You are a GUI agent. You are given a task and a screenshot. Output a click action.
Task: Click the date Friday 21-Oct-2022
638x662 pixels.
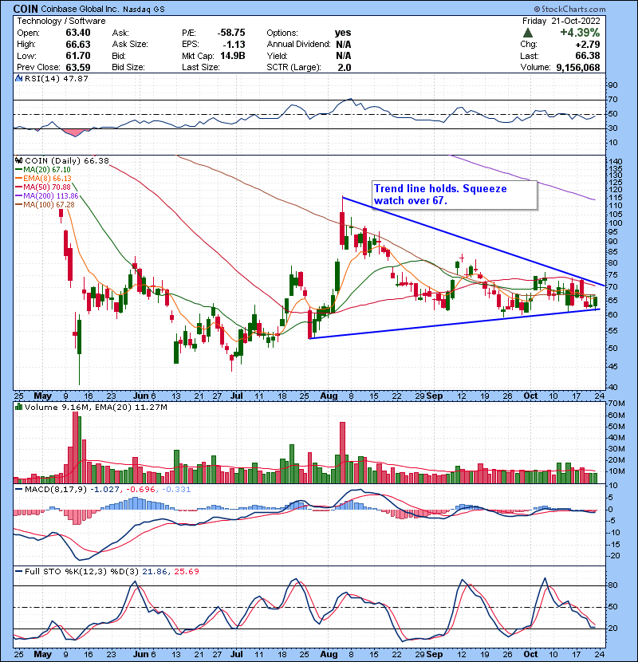[x=561, y=21]
